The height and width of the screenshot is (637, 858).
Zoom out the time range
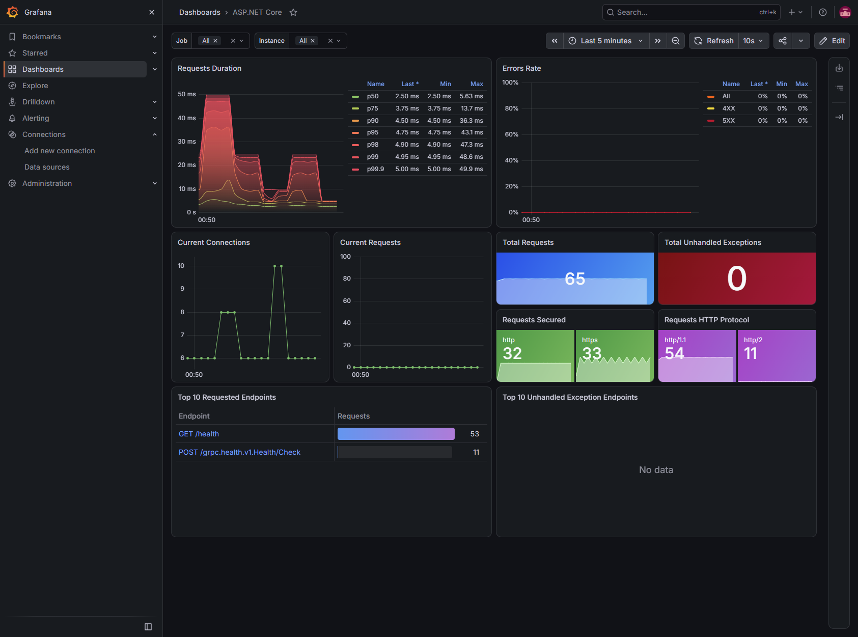[x=676, y=41]
